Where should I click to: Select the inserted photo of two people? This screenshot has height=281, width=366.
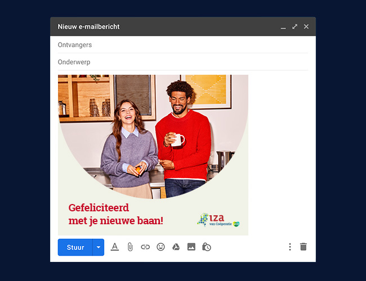153,140
